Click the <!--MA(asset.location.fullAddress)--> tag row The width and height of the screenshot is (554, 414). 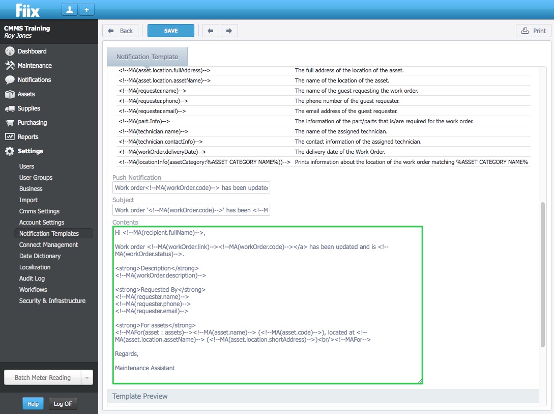tap(324, 70)
